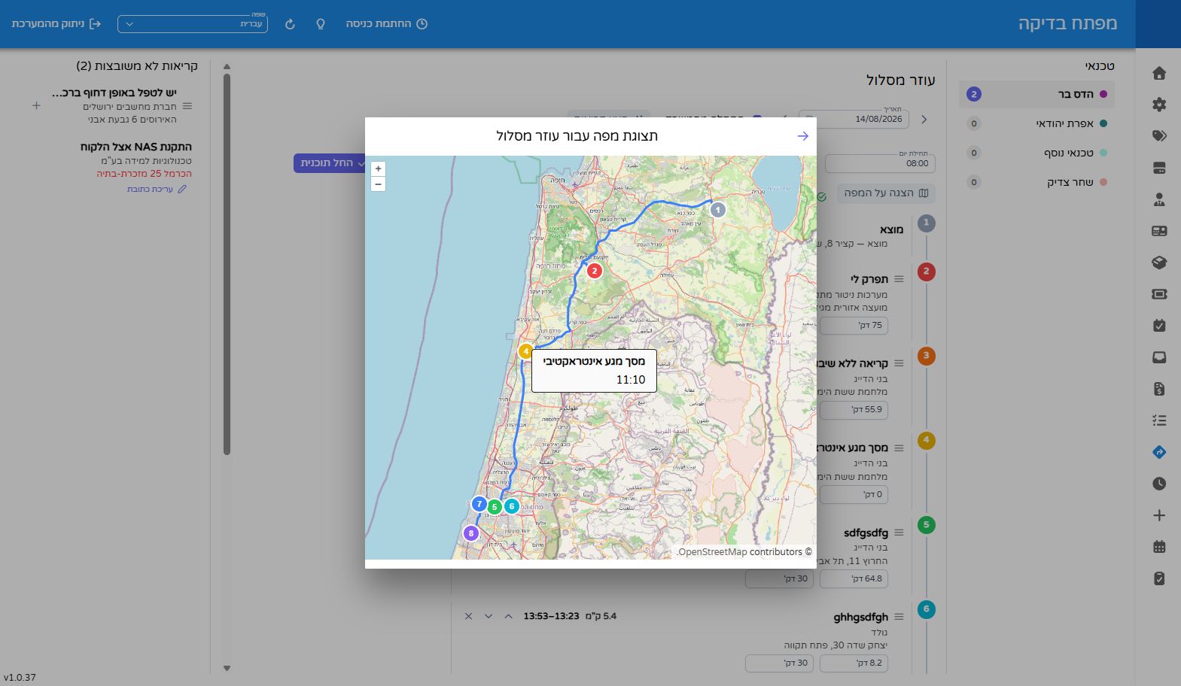Screen dimensions: 1181x686
Task: Open the open-box inventory icon in sidebar
Action: click(1159, 263)
